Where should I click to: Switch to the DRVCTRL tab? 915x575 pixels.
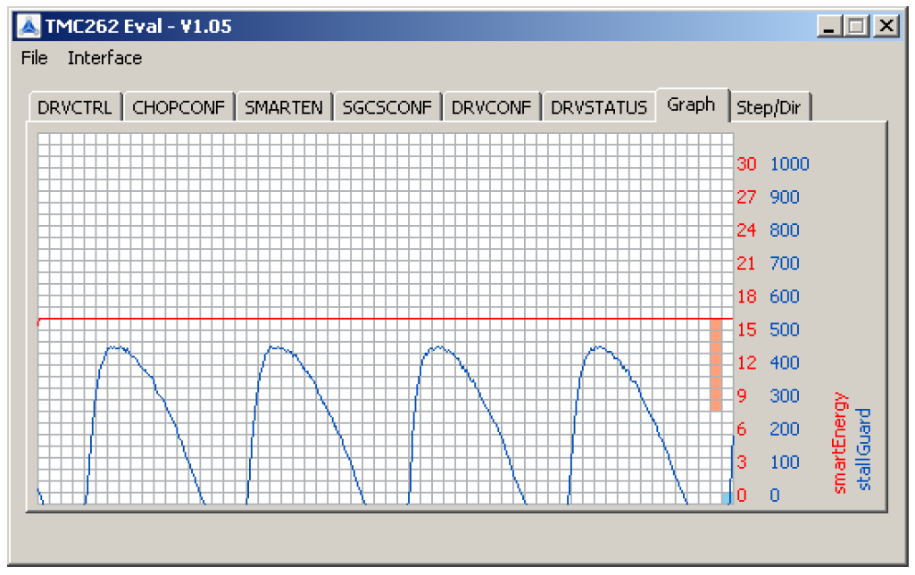pyautogui.click(x=75, y=107)
